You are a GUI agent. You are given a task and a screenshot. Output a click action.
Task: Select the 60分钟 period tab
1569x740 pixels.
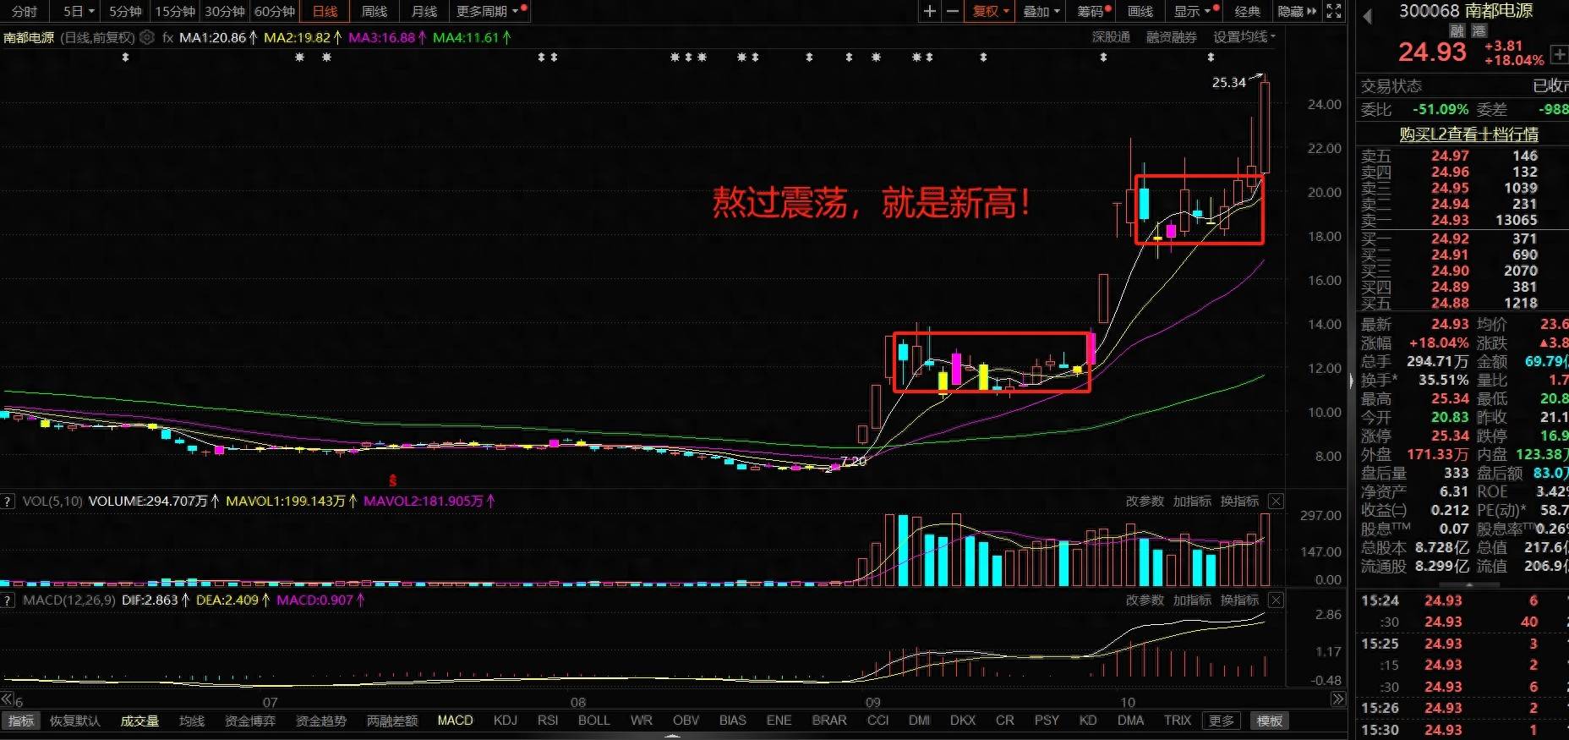[275, 11]
